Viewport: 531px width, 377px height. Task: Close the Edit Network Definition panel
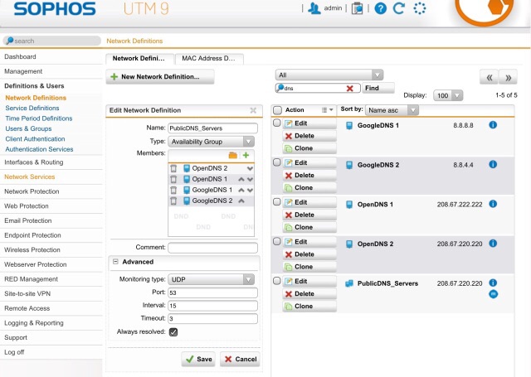pyautogui.click(x=253, y=110)
